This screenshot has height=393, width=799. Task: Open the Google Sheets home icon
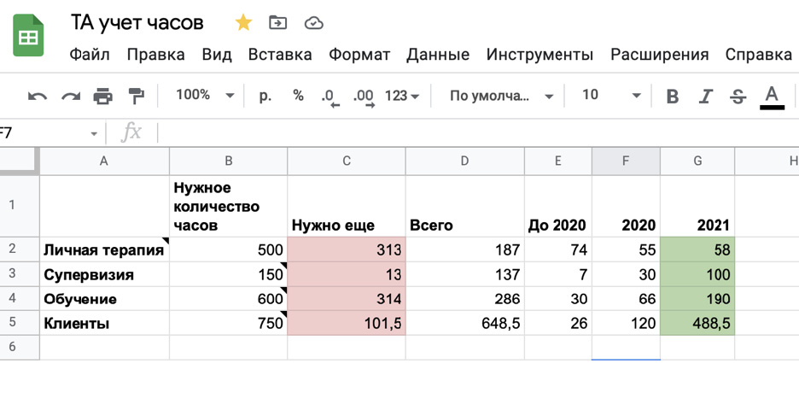pos(28,38)
